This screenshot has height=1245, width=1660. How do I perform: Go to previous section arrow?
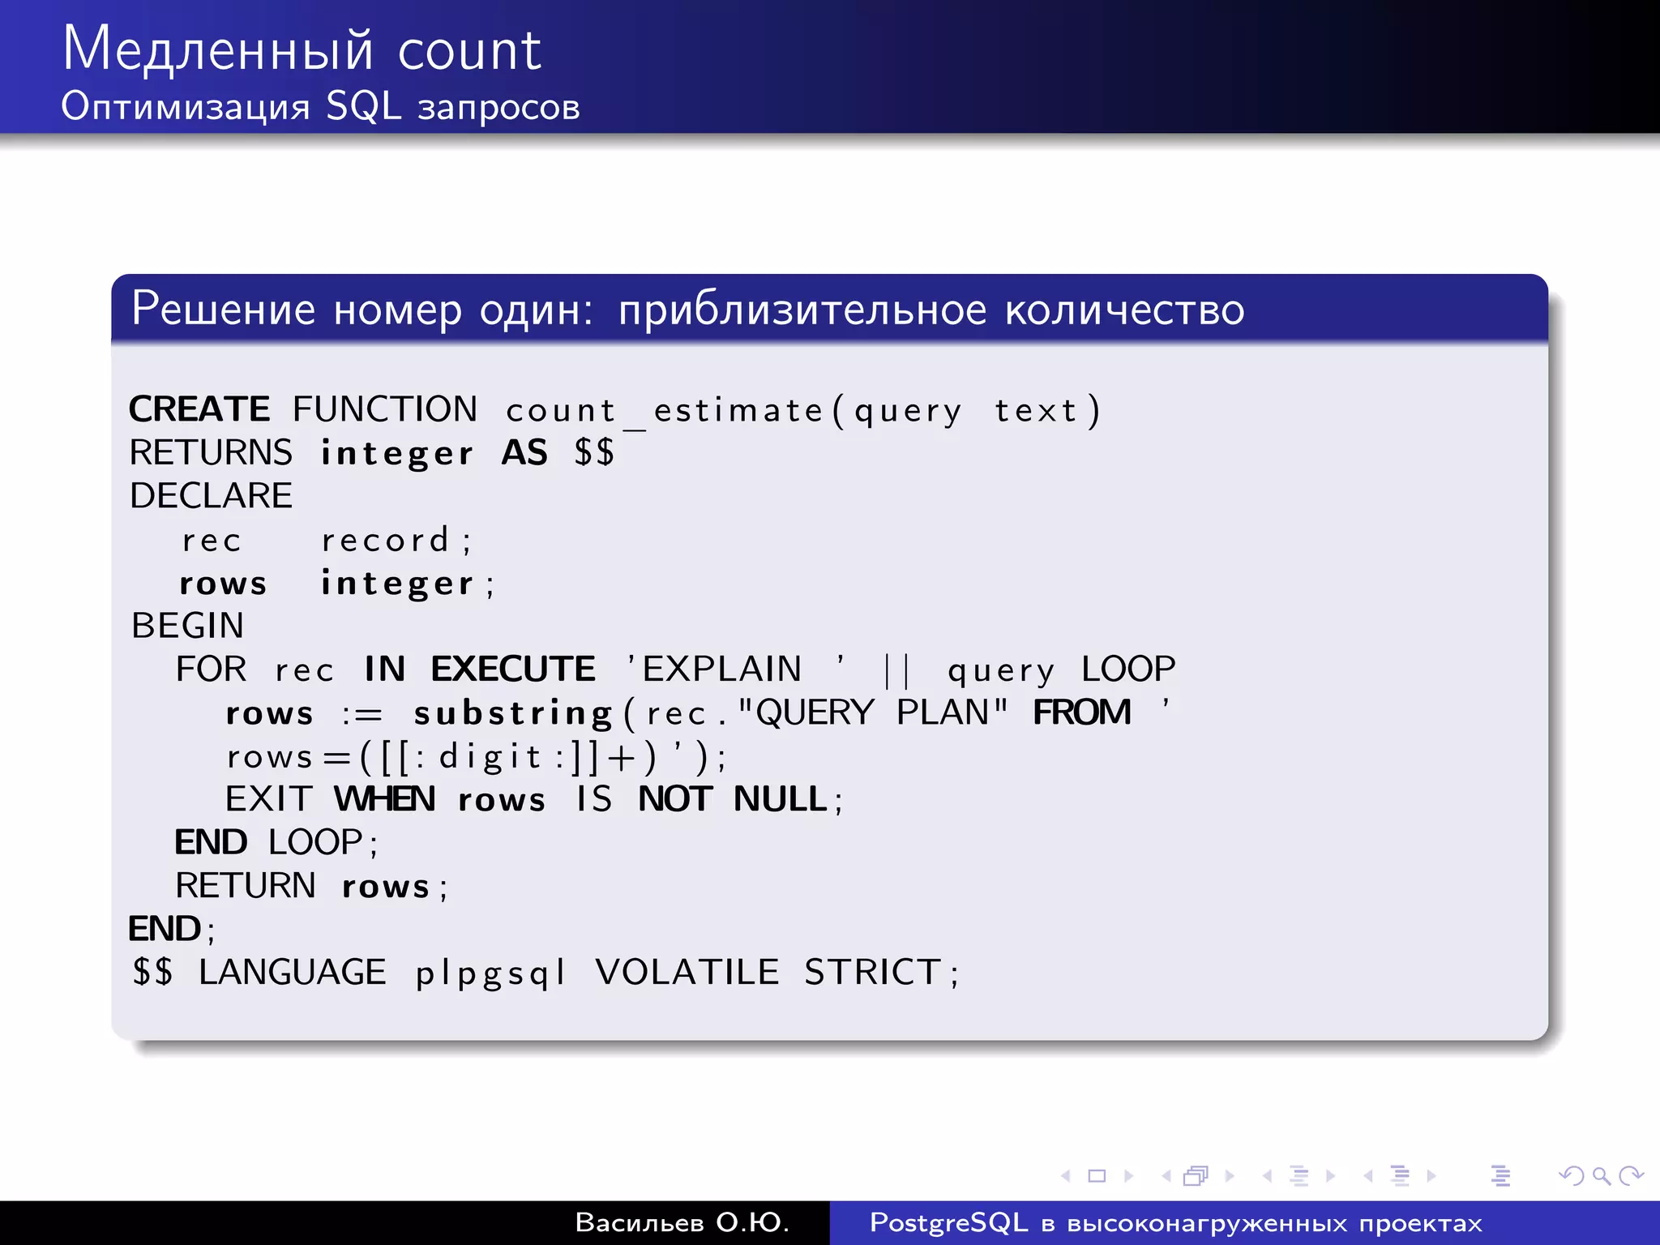click(x=1368, y=1175)
